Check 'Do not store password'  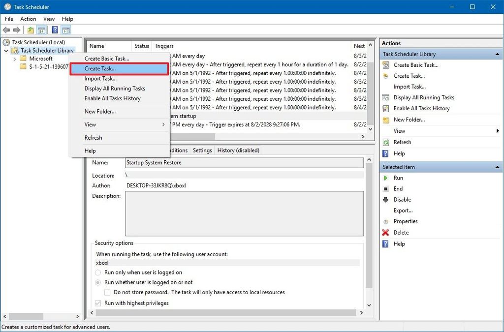[x=107, y=292]
